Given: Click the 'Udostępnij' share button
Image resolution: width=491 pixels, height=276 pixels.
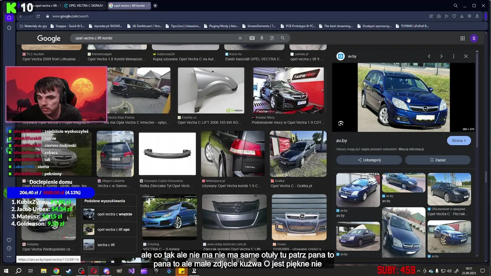Looking at the screenshot, I should point(369,160).
